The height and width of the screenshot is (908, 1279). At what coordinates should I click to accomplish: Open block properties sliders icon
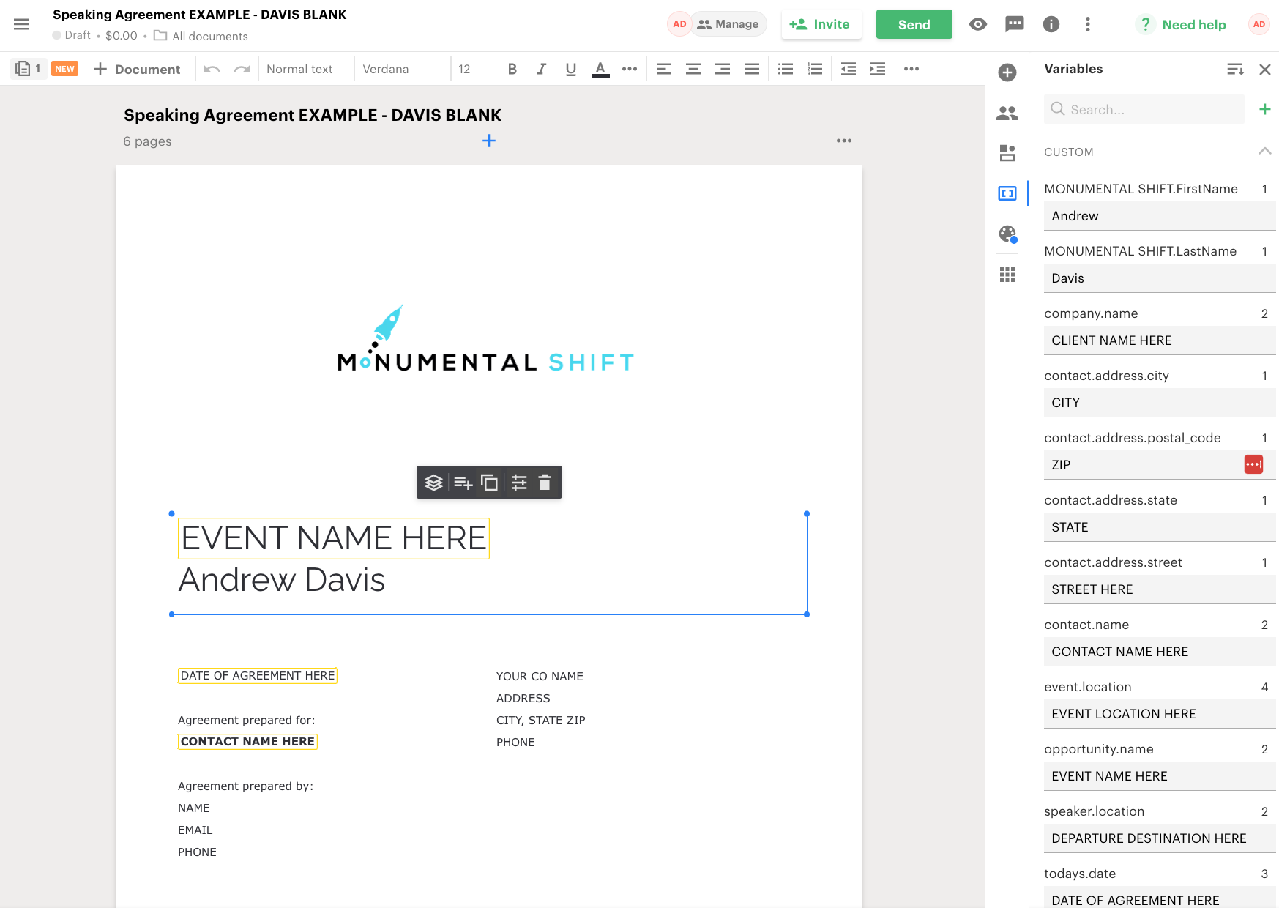click(519, 483)
